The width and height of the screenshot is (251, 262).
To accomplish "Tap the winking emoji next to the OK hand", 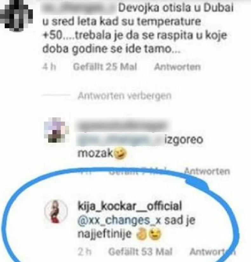I will click(x=155, y=234).
